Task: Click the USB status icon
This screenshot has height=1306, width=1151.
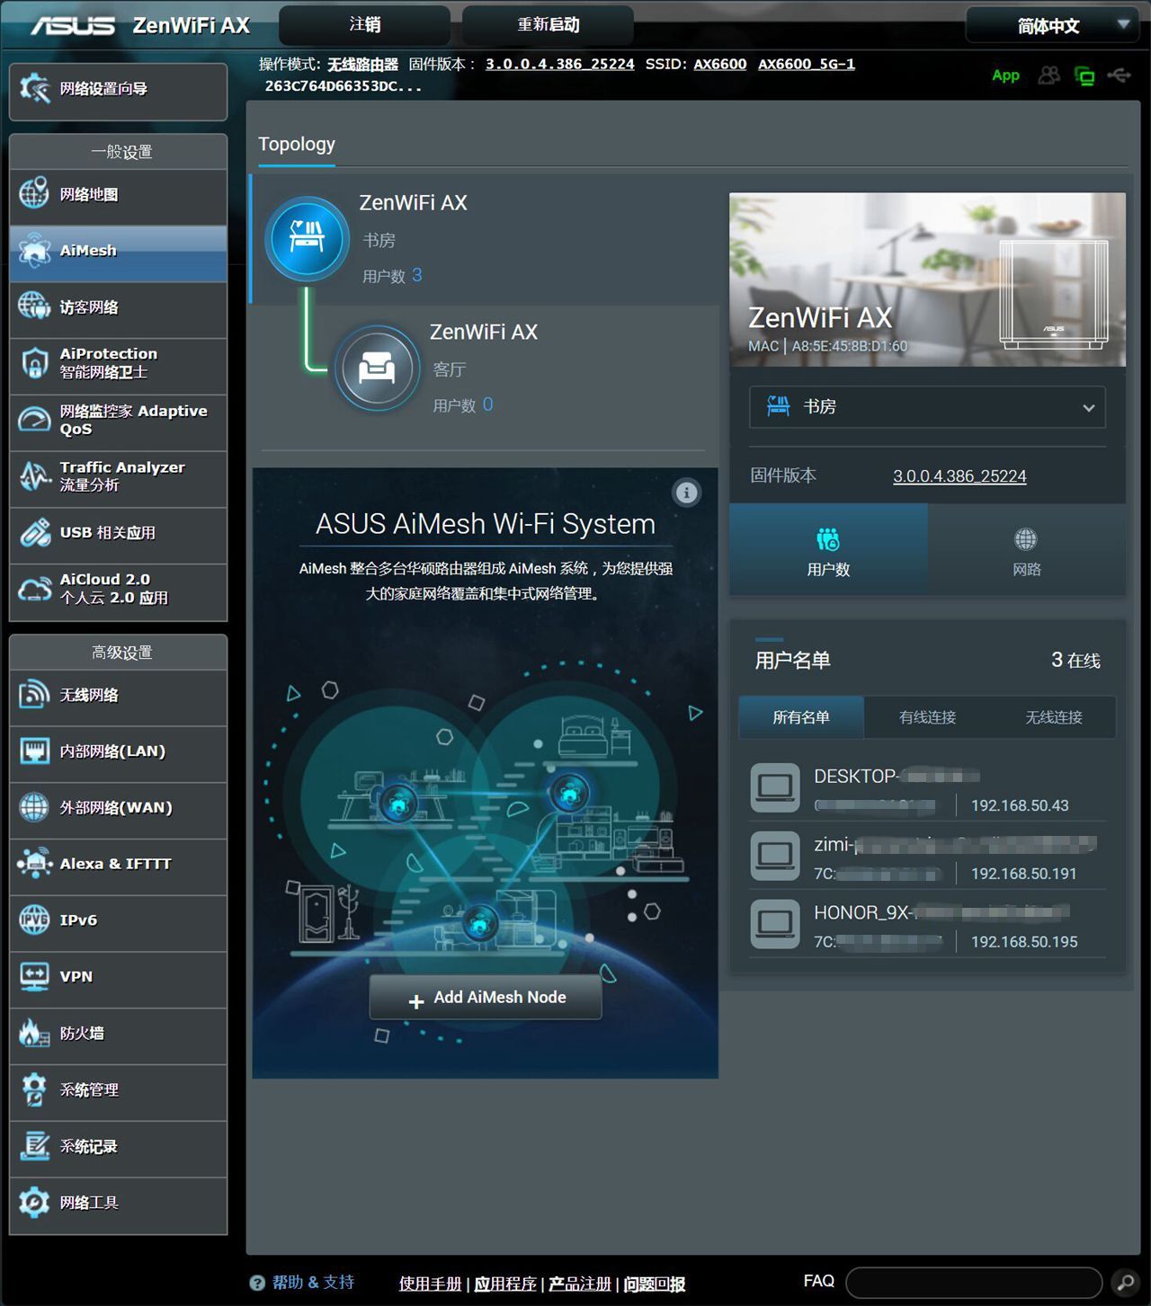Action: pyautogui.click(x=1120, y=75)
